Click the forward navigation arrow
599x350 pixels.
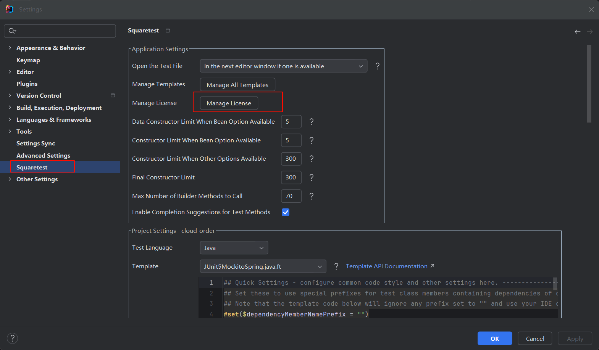pos(590,32)
